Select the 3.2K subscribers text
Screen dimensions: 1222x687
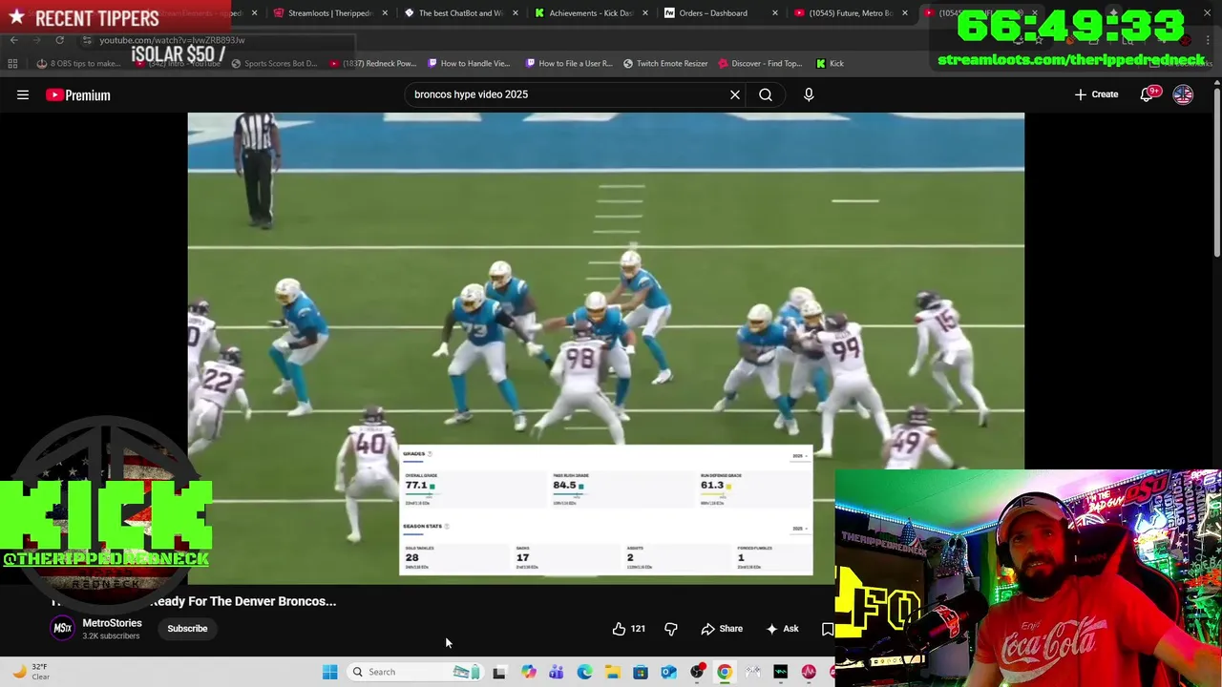click(111, 636)
